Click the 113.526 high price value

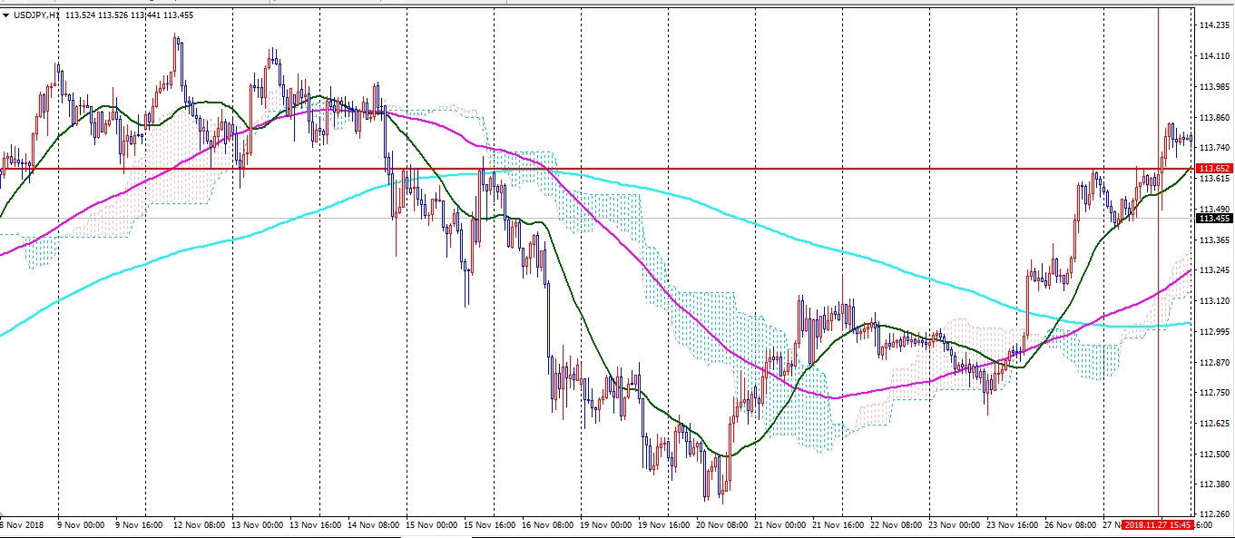113,15
